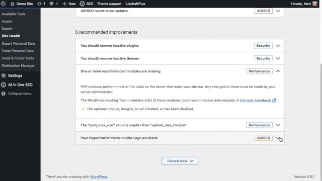Screen dimensions: 322x181
Task: Click Performance badge on modules missing row
Action: 260,71
